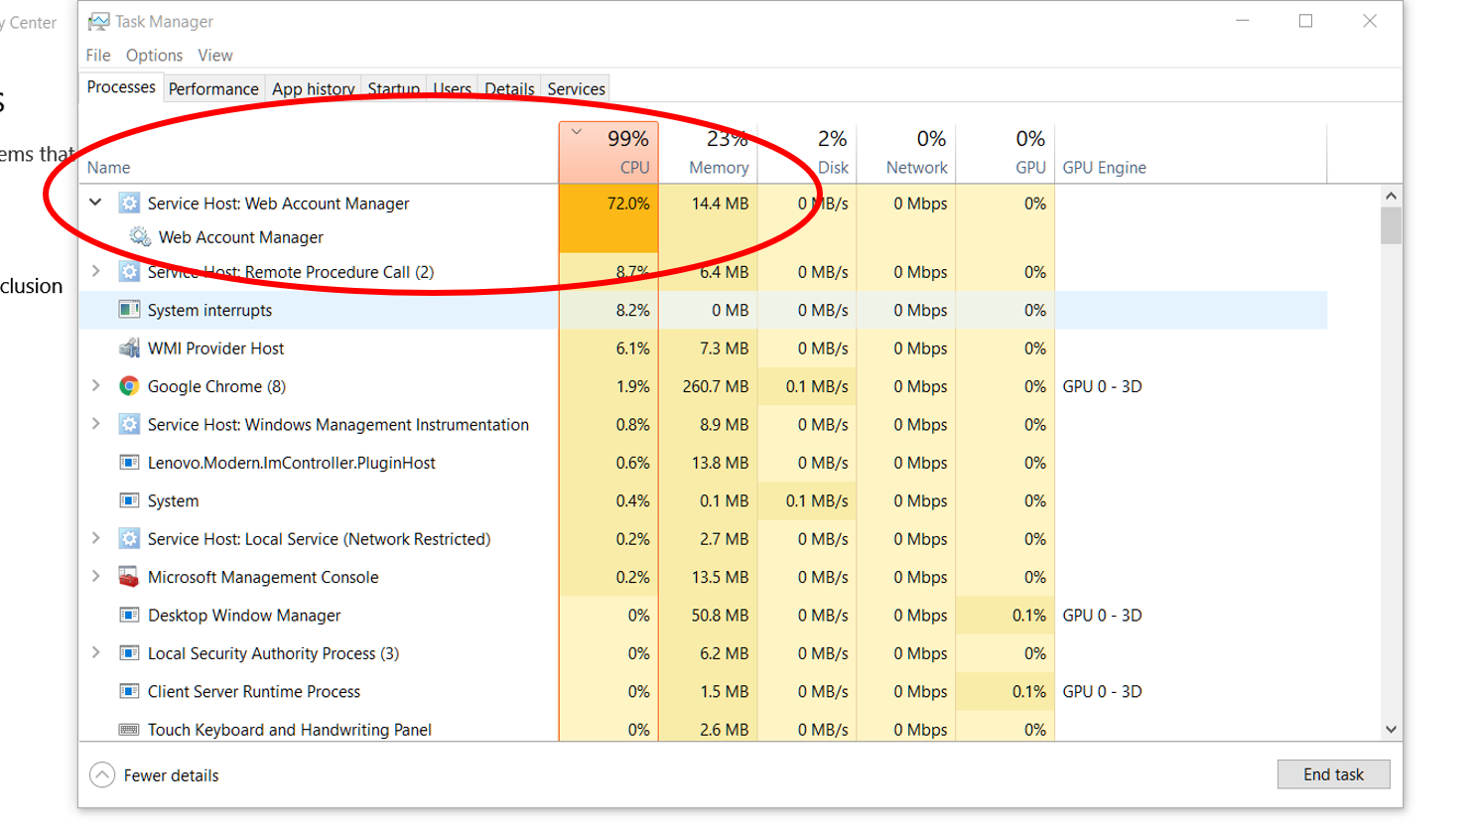Open the File menu

(98, 56)
